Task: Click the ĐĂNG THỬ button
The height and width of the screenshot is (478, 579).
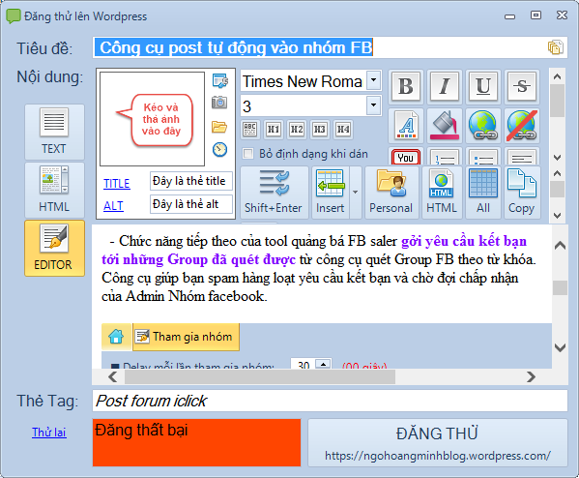Action: tap(438, 442)
